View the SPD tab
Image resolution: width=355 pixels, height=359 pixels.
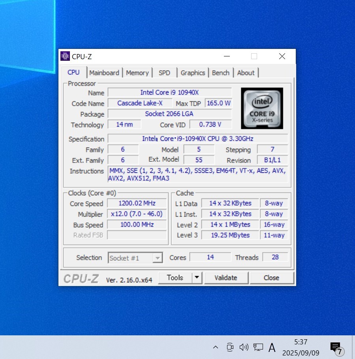pos(164,73)
